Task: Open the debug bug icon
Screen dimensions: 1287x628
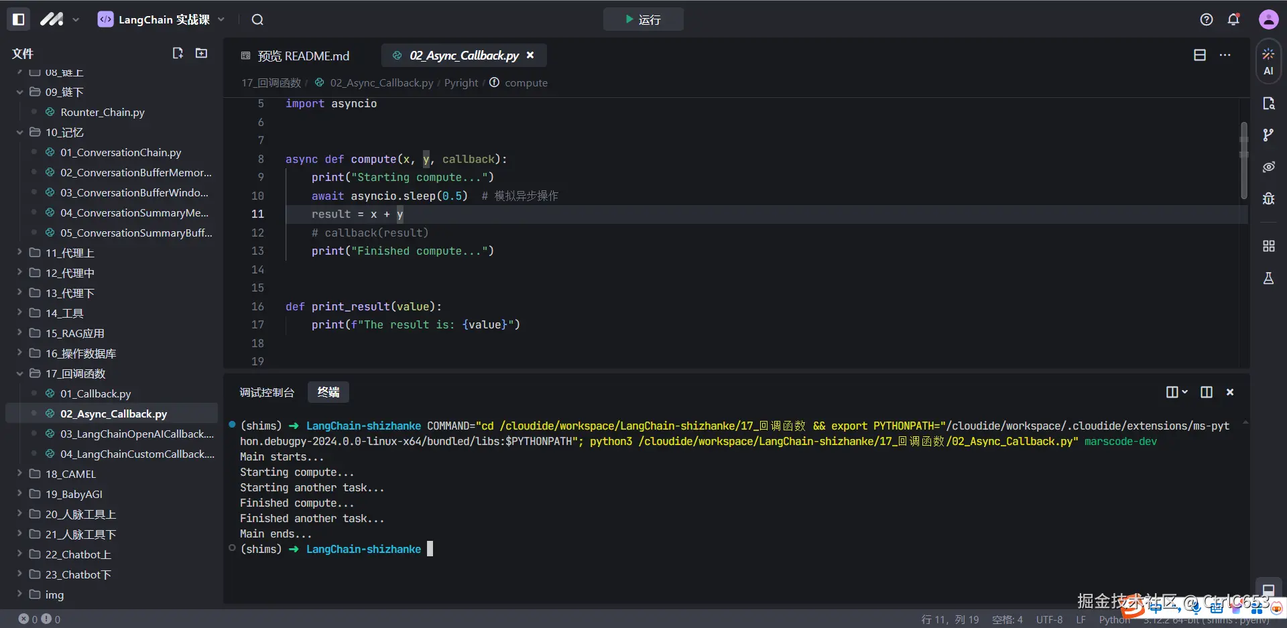Action: coord(1268,198)
